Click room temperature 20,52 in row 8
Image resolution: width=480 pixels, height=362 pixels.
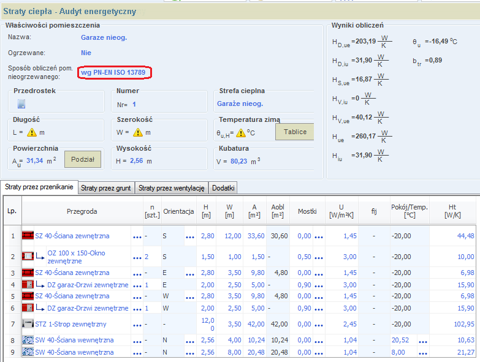click(x=400, y=340)
